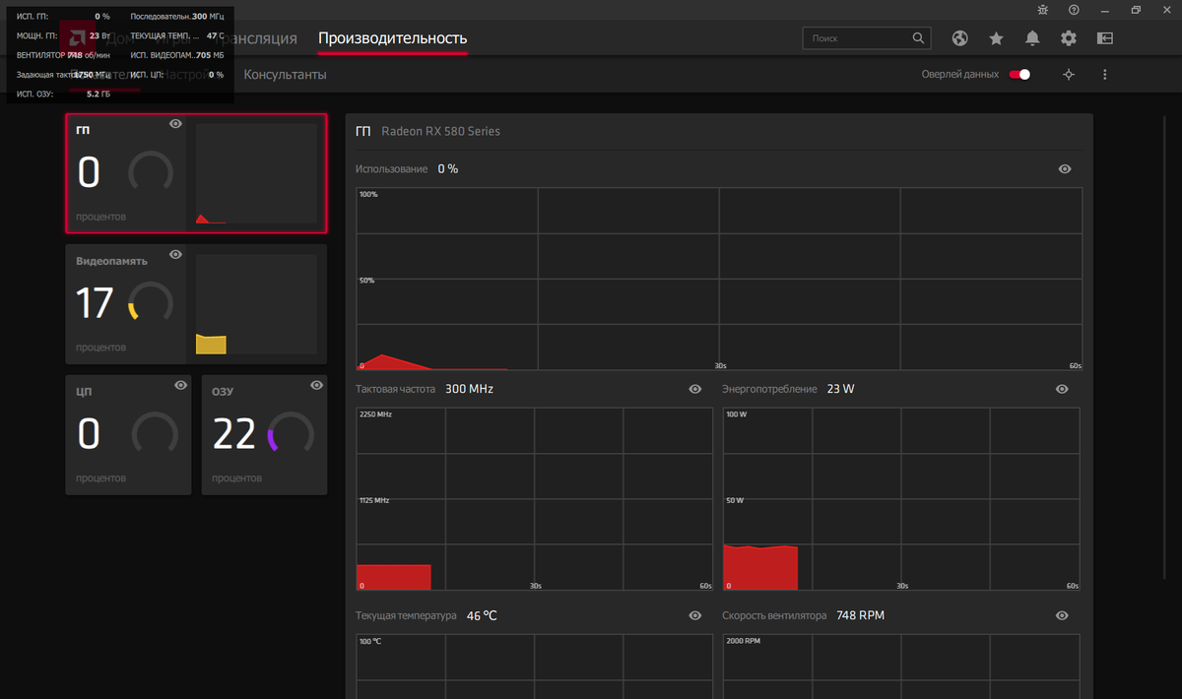
Task: Launch the web browser globe icon
Action: 960,38
